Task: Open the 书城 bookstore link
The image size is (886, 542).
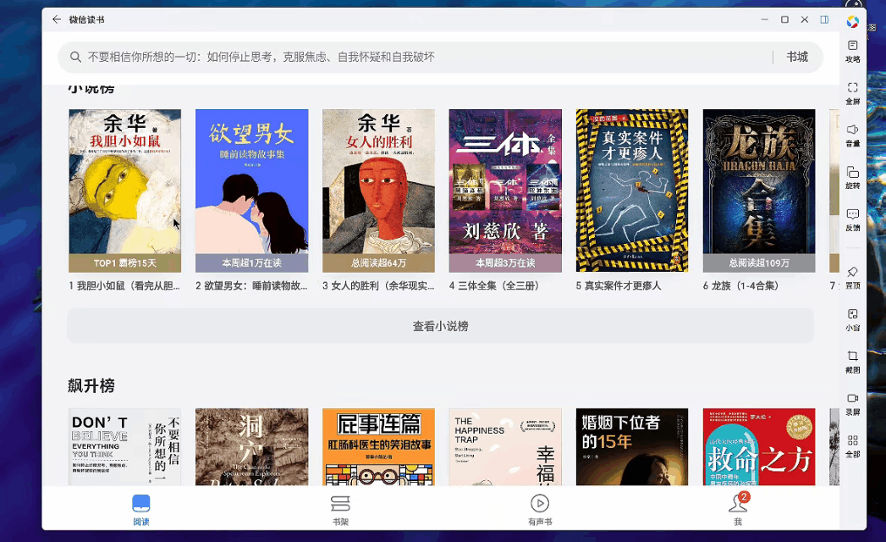Action: tap(797, 57)
